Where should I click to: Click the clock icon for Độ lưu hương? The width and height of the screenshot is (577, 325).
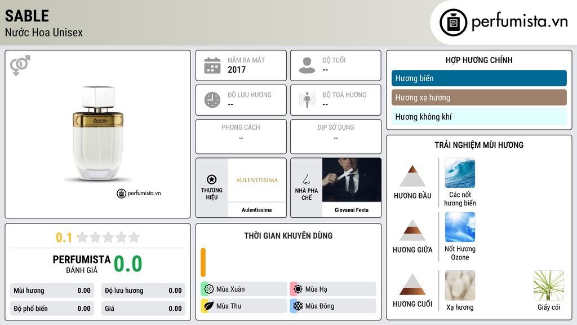pyautogui.click(x=212, y=100)
